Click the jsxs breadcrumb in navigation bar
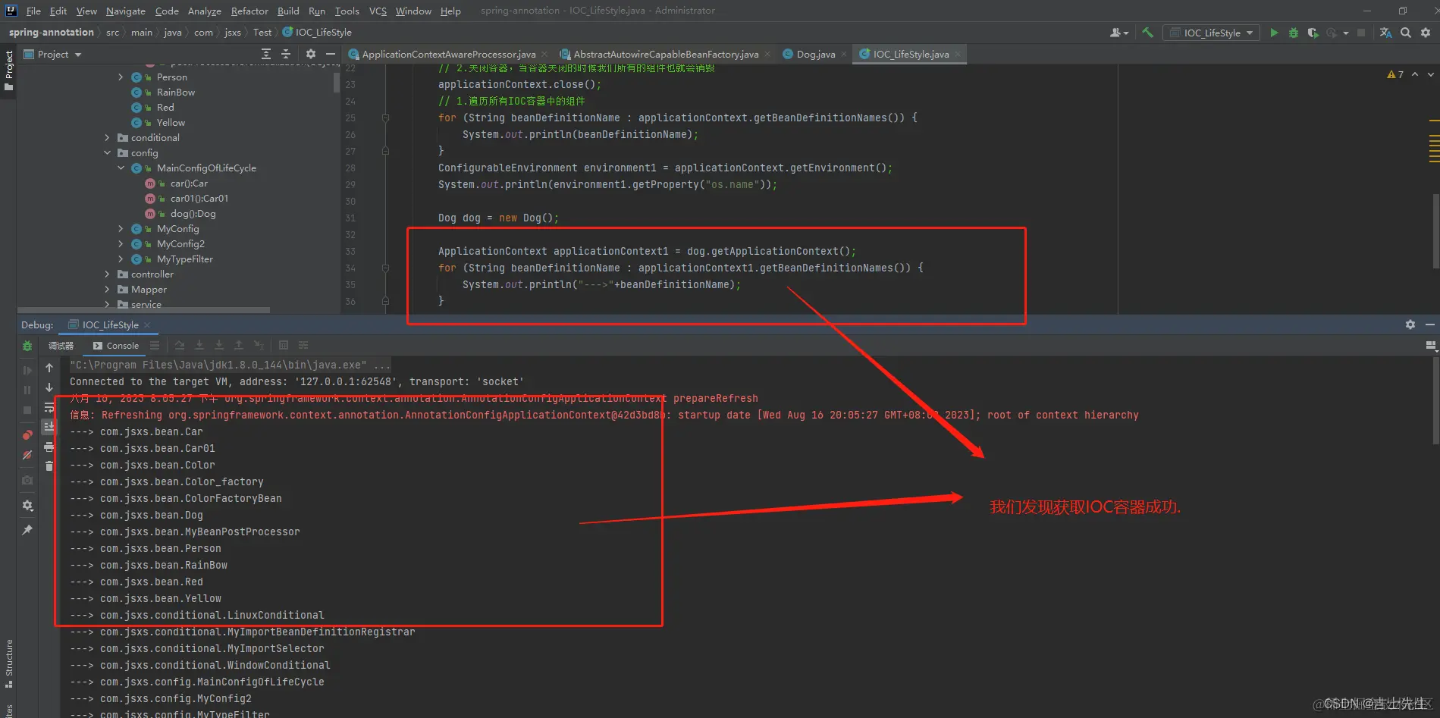Viewport: 1440px width, 718px height. [x=233, y=33]
